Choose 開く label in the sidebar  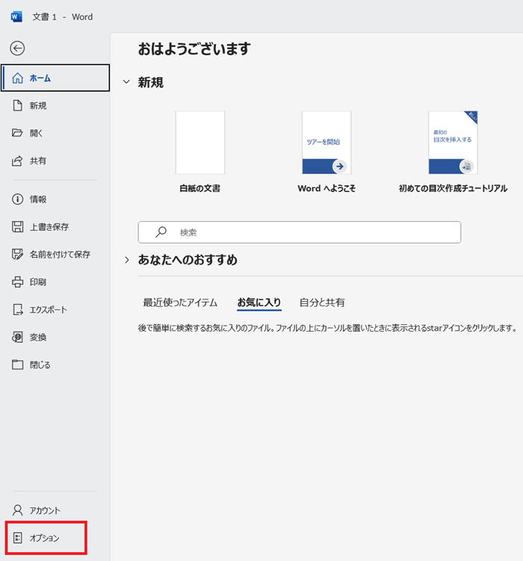[x=36, y=133]
